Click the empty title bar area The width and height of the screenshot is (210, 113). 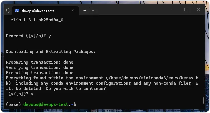click(133, 10)
